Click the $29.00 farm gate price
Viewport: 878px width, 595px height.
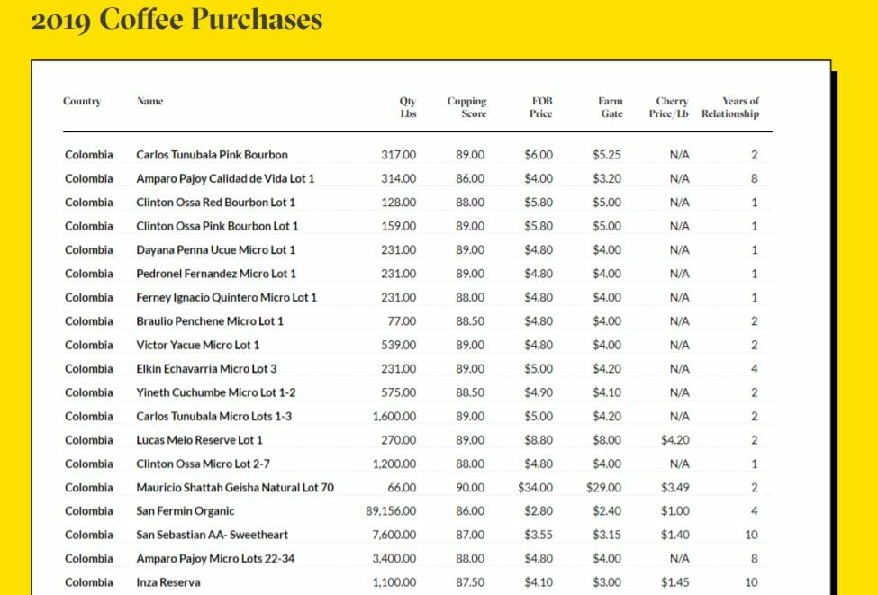click(606, 488)
